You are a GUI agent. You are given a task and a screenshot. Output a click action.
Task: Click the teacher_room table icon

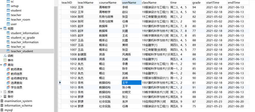point(8,20)
